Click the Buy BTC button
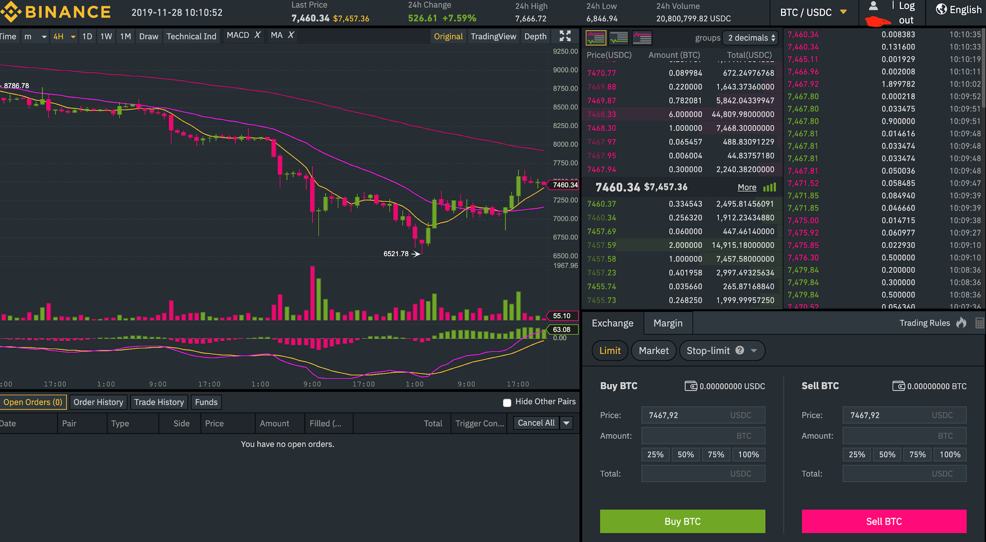This screenshot has width=986, height=542. click(682, 521)
